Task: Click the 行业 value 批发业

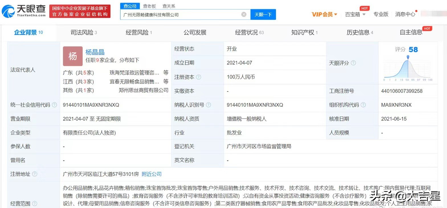Action: 234,133
